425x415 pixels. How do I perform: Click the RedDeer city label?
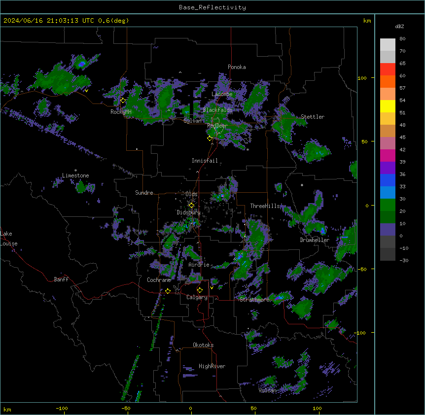point(217,126)
